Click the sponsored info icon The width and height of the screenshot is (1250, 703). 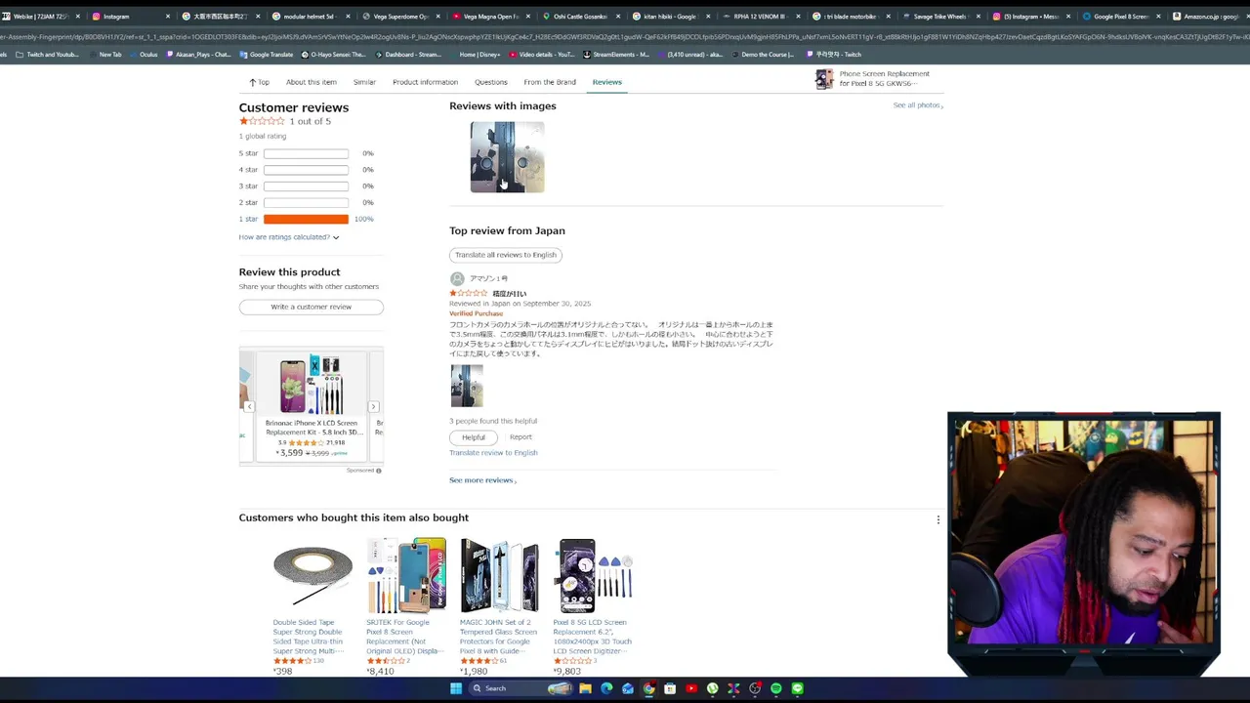379,471
